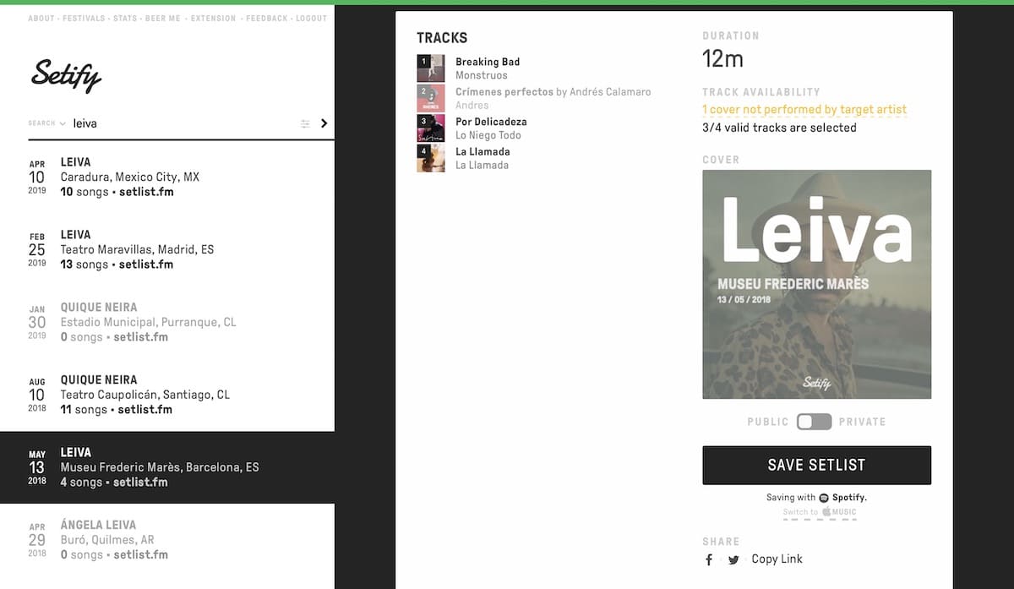The image size is (1014, 589).
Task: Click the Setify logo
Action: coord(66,76)
